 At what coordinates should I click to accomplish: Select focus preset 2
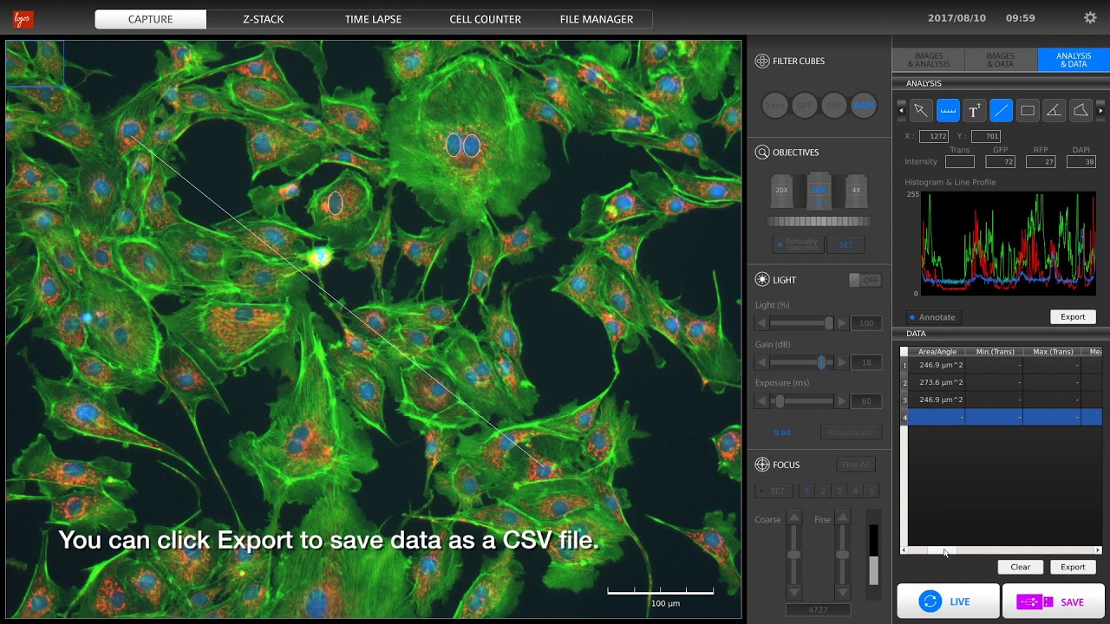823,491
